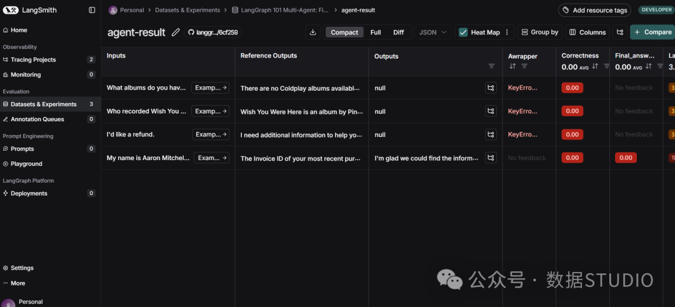The width and height of the screenshot is (675, 307).
Task: Open Monitoring page
Action: (51, 74)
